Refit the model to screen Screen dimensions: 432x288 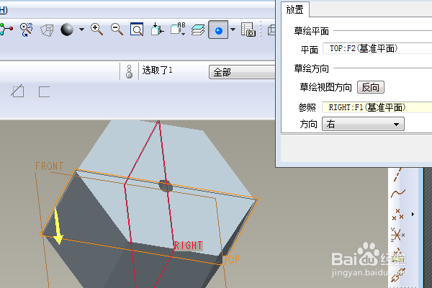(x=137, y=30)
